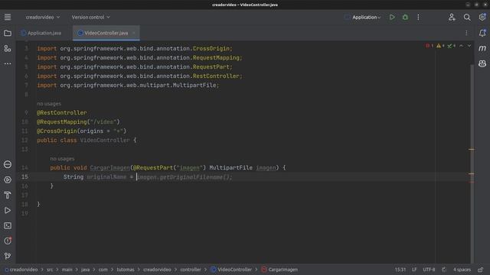Image resolution: width=490 pixels, height=275 pixels.
Task: Click controller in the breadcrumb bar
Action: [191, 270]
